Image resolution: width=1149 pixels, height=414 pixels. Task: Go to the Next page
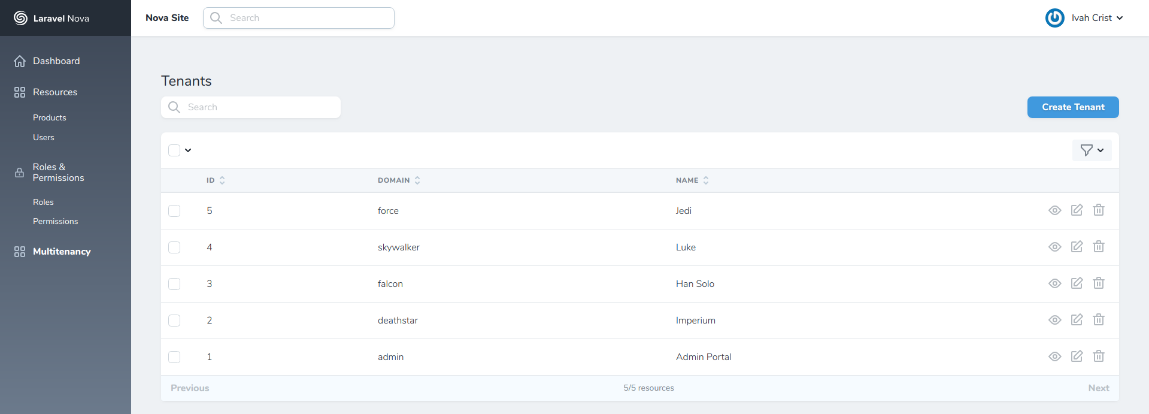pyautogui.click(x=1099, y=388)
